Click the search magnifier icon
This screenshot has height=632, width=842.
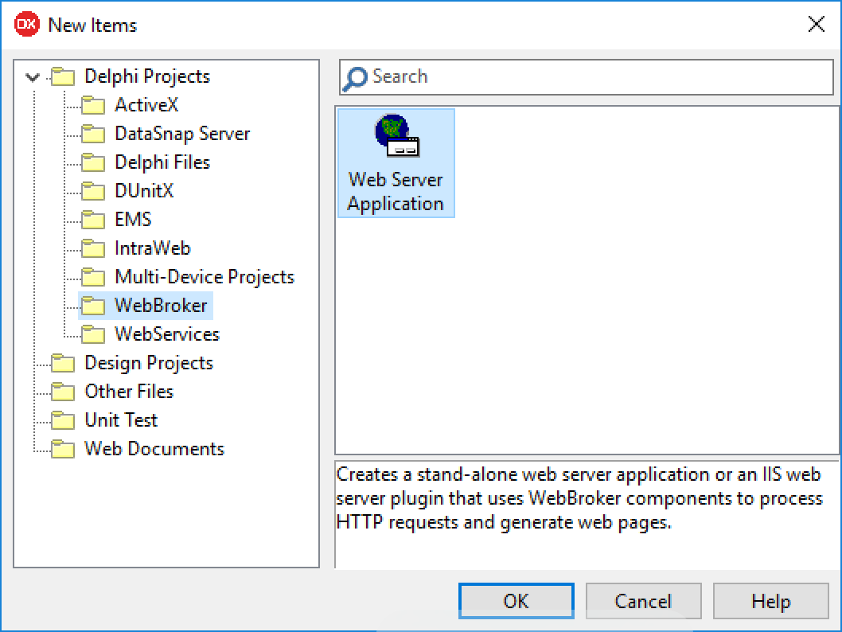tap(355, 78)
